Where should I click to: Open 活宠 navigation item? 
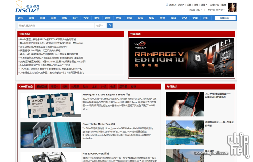pos(184,18)
